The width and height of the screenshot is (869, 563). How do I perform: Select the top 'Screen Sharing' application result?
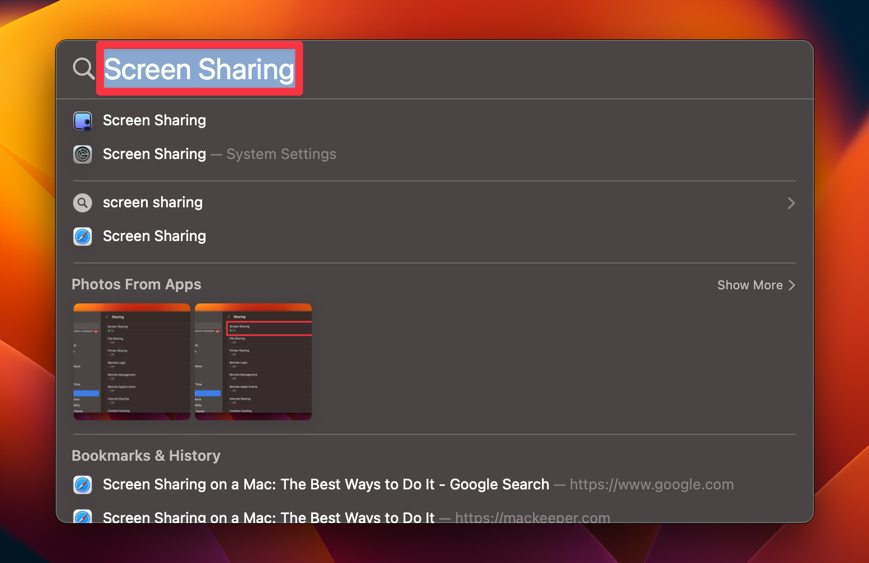(154, 120)
